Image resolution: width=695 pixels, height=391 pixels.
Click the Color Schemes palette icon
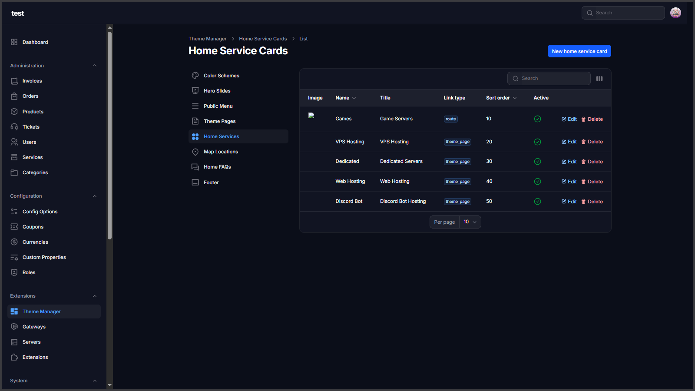click(195, 76)
